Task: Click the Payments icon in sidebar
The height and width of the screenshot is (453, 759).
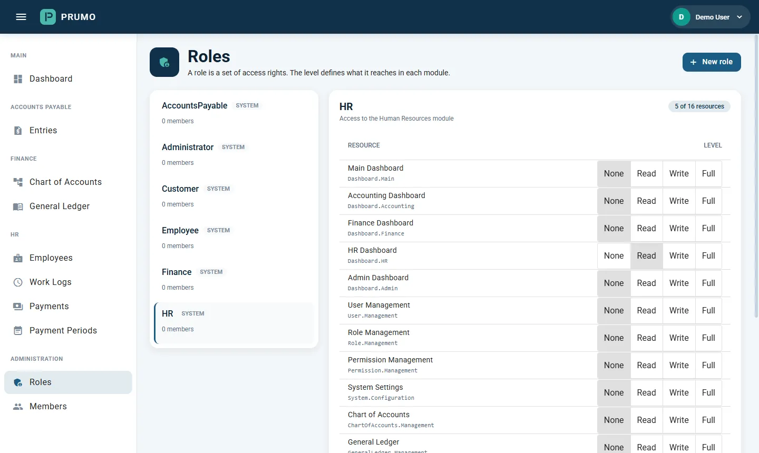Action: [x=18, y=307]
